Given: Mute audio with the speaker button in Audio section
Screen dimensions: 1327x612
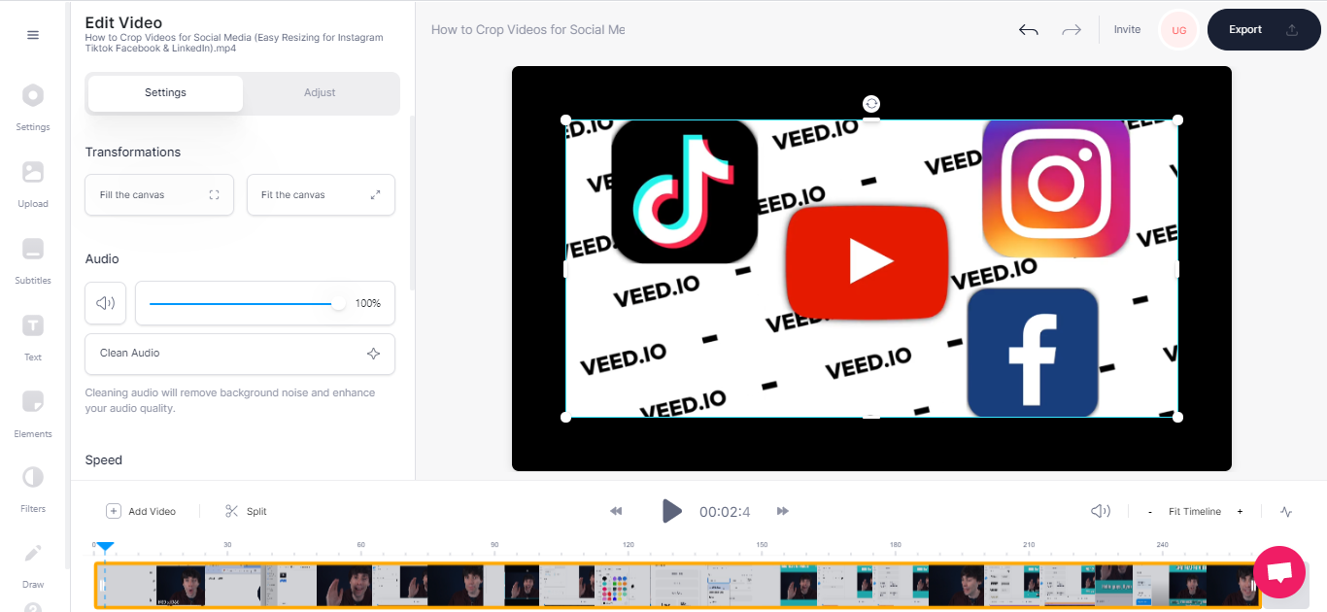Looking at the screenshot, I should point(106,303).
